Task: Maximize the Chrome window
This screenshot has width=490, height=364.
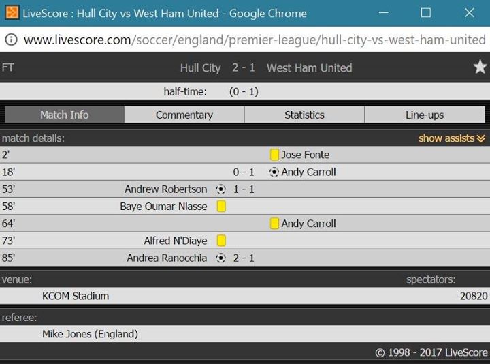Action: (425, 13)
